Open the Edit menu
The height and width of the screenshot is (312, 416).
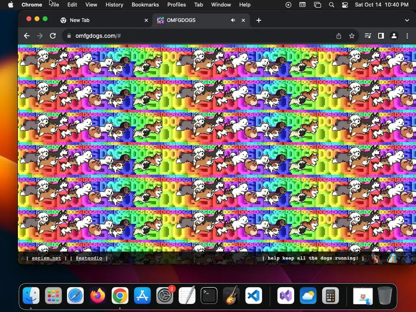72,4
